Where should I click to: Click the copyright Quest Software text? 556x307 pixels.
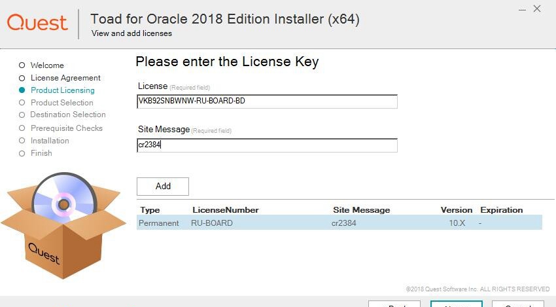[478, 289]
